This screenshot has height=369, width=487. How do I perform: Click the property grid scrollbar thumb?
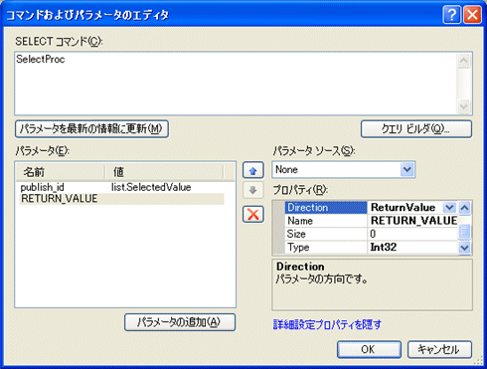point(464,231)
